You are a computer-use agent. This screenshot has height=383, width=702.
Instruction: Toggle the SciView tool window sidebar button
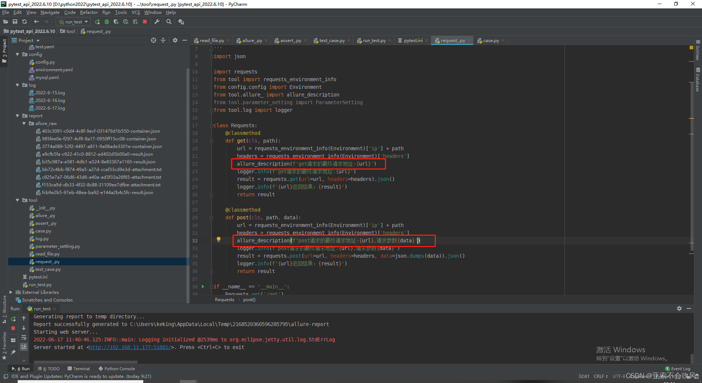click(698, 50)
